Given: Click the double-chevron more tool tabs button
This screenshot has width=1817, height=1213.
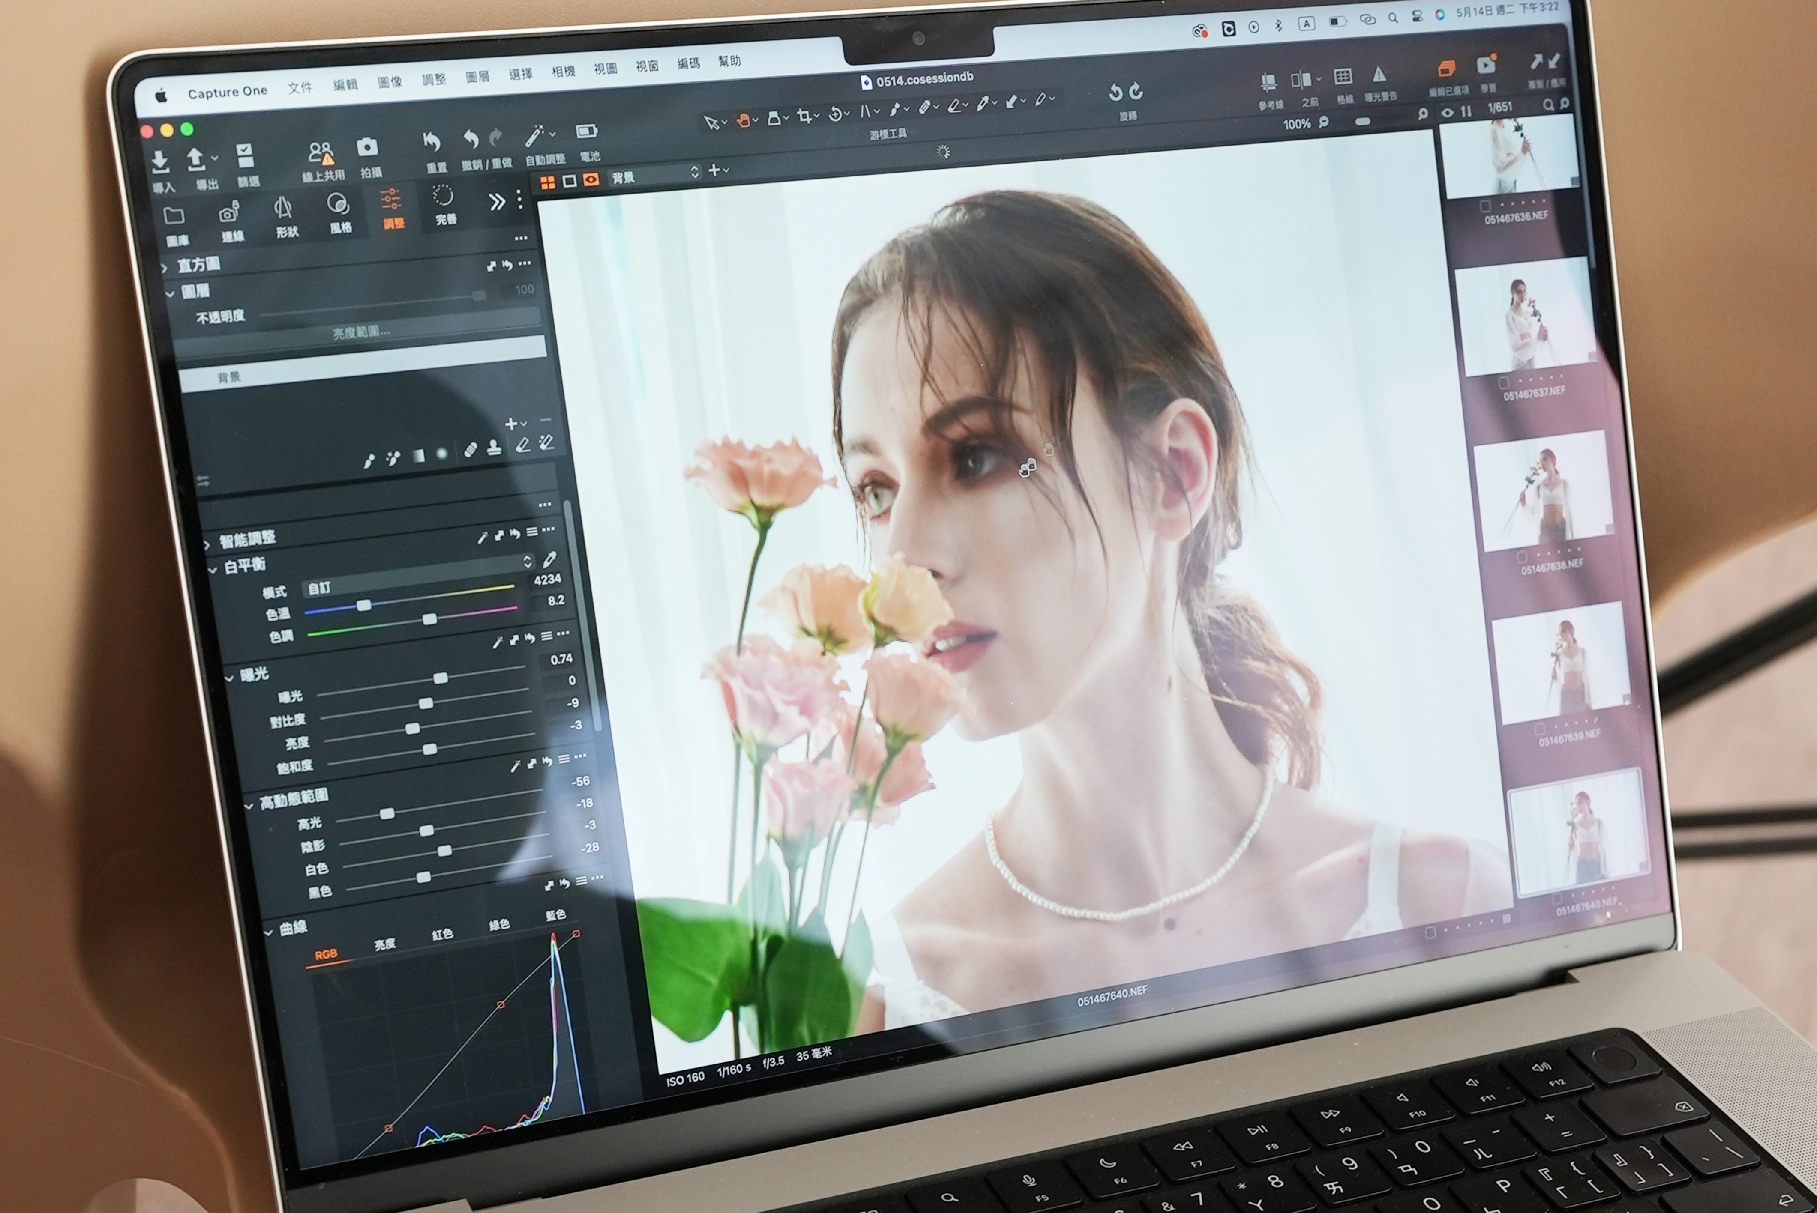Looking at the screenshot, I should coord(496,203).
